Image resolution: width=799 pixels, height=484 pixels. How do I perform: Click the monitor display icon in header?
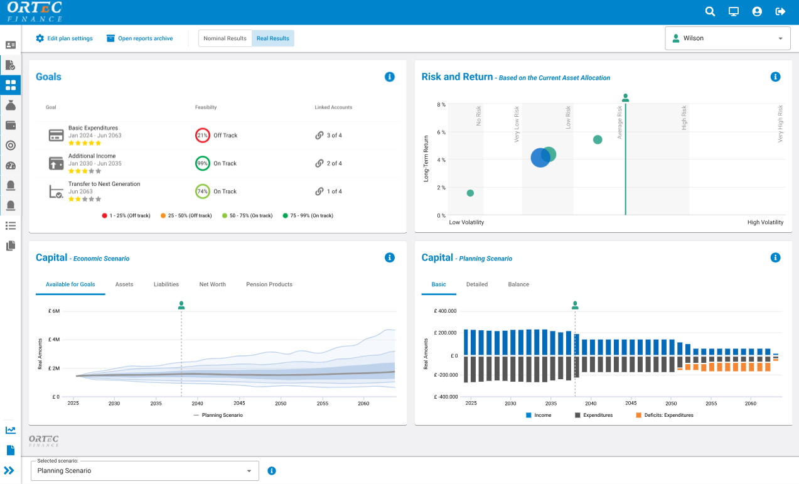tap(733, 11)
